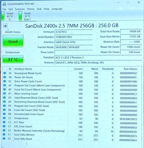Image resolution: width=144 pixels, height=148 pixels.
Task: Click status dot for CRC Error Count
Action: 4,126
